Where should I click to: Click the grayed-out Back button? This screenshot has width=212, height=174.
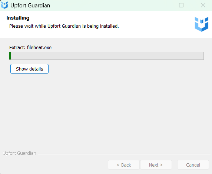coord(124,165)
